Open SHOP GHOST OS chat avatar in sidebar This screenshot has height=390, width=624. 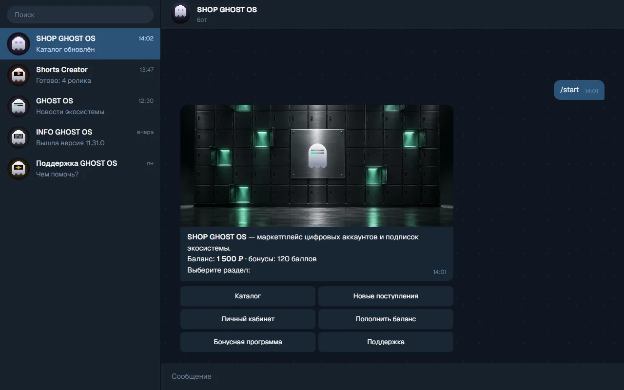19,44
